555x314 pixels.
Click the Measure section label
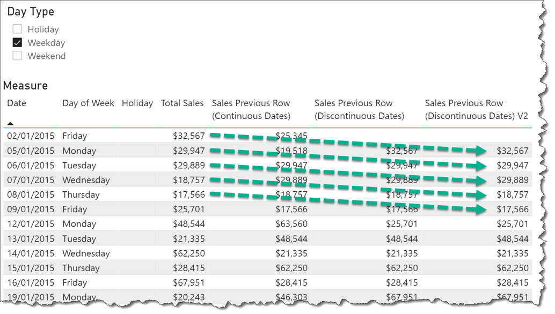[x=25, y=85]
